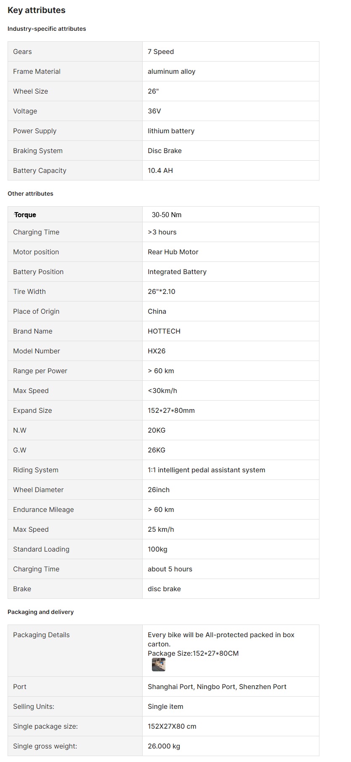351x762 pixels.
Task: Select the Rear Hub Motor value
Action: point(173,252)
